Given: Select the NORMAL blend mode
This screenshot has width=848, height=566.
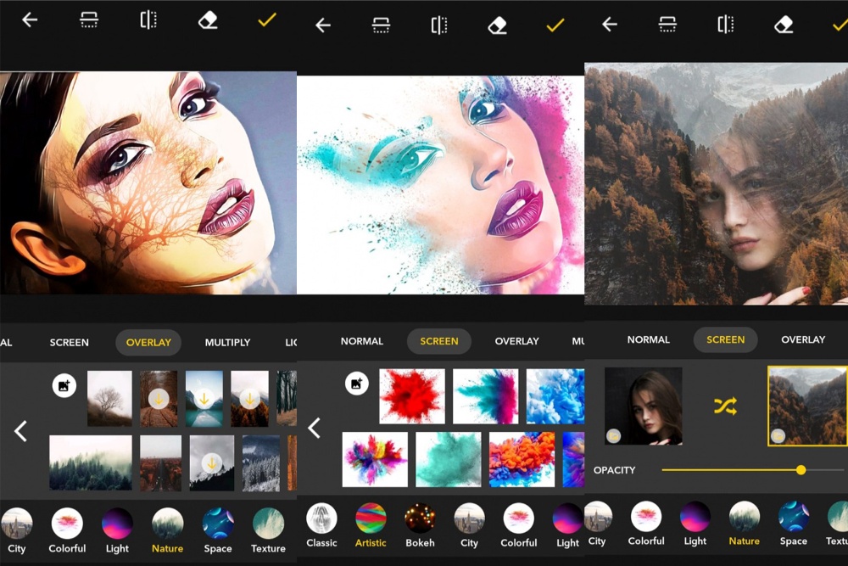Looking at the screenshot, I should [362, 341].
